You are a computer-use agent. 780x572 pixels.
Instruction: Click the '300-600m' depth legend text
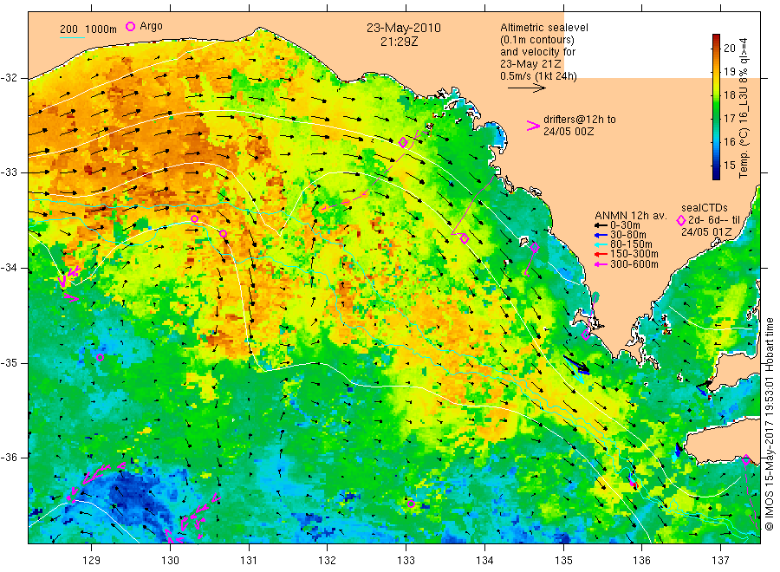[634, 264]
